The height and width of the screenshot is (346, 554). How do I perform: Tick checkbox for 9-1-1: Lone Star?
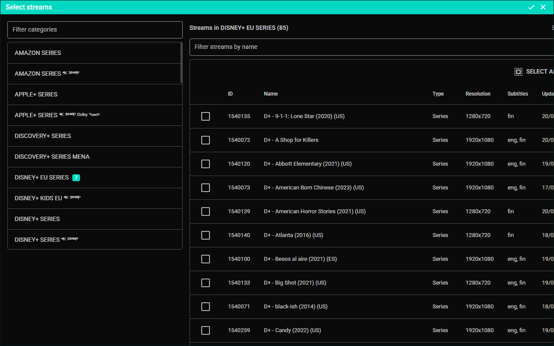pos(206,116)
